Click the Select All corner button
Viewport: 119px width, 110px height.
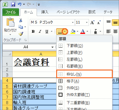click(7, 54)
